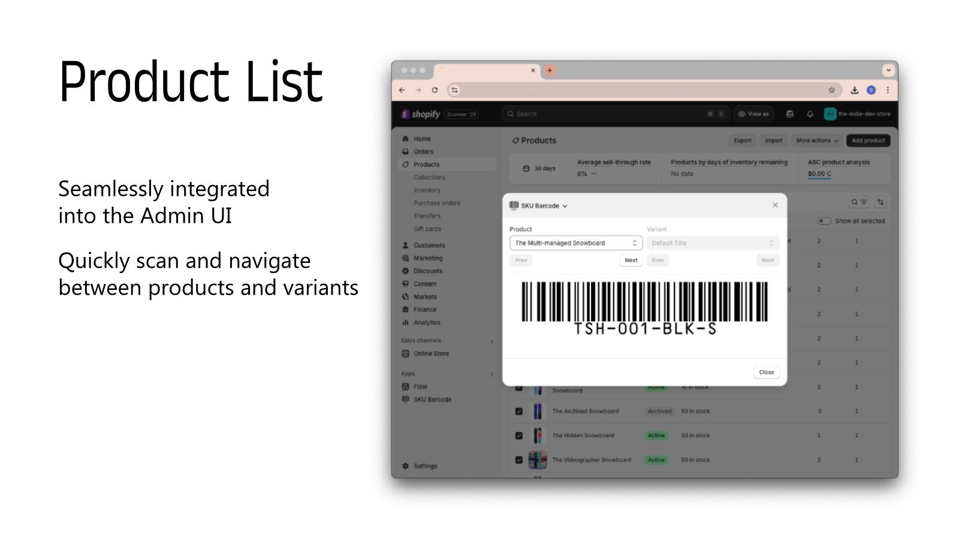Uncheck The Hidden Snowboard checkbox
This screenshot has width=959, height=539.
coord(519,436)
